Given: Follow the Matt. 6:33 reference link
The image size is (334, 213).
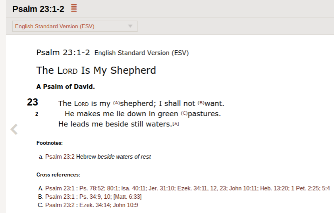Looking at the screenshot, I should [126, 197].
